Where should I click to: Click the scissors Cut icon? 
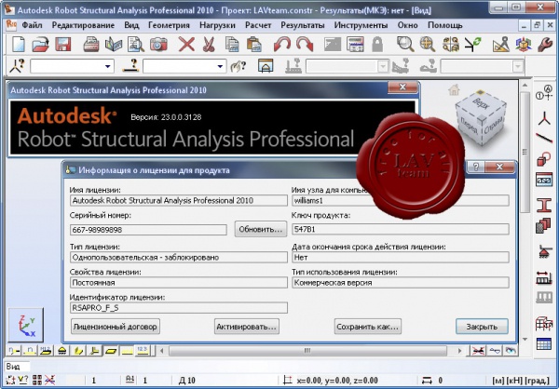209,45
